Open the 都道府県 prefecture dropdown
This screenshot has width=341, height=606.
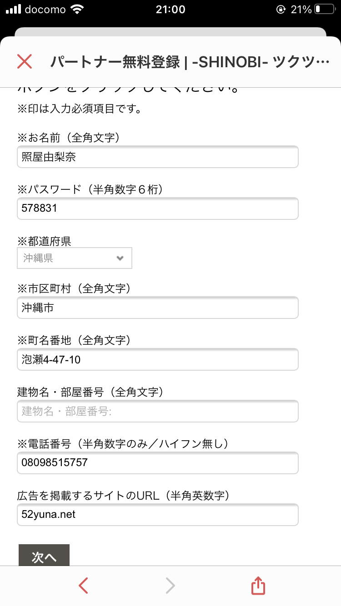tap(75, 258)
